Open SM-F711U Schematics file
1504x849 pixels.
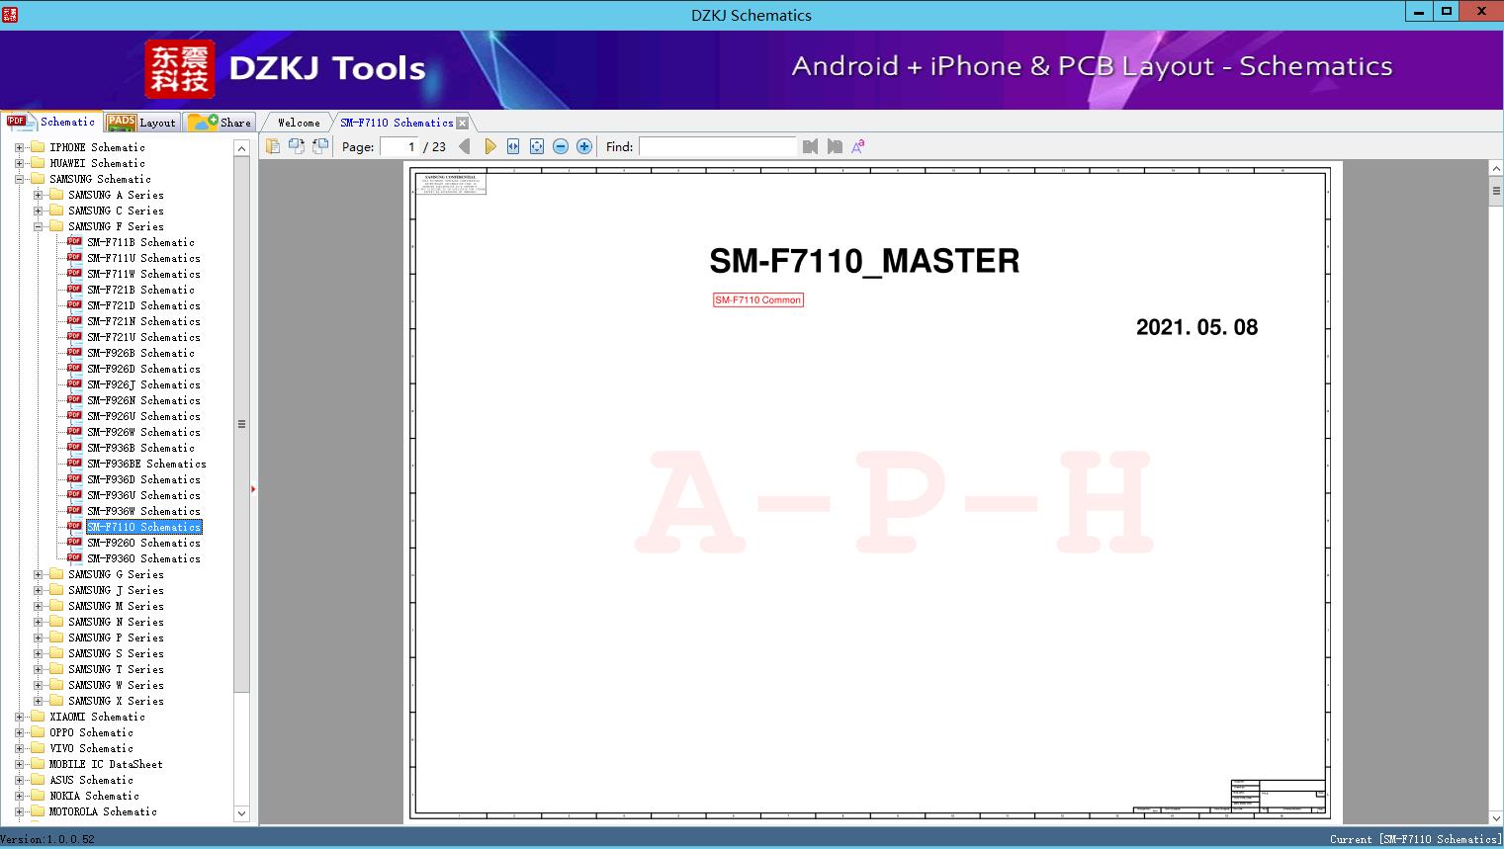coord(143,258)
